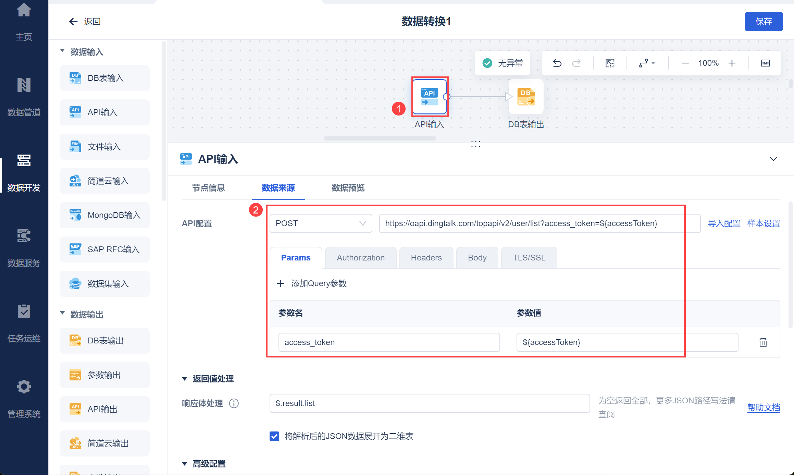Click the canvas horizontal scrollbar
Viewport: 794px width, 475px height.
click(x=380, y=138)
